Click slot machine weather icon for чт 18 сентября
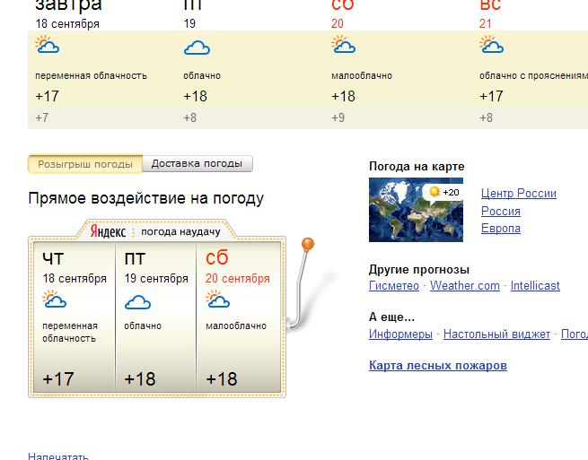588x460 pixels. (x=55, y=299)
